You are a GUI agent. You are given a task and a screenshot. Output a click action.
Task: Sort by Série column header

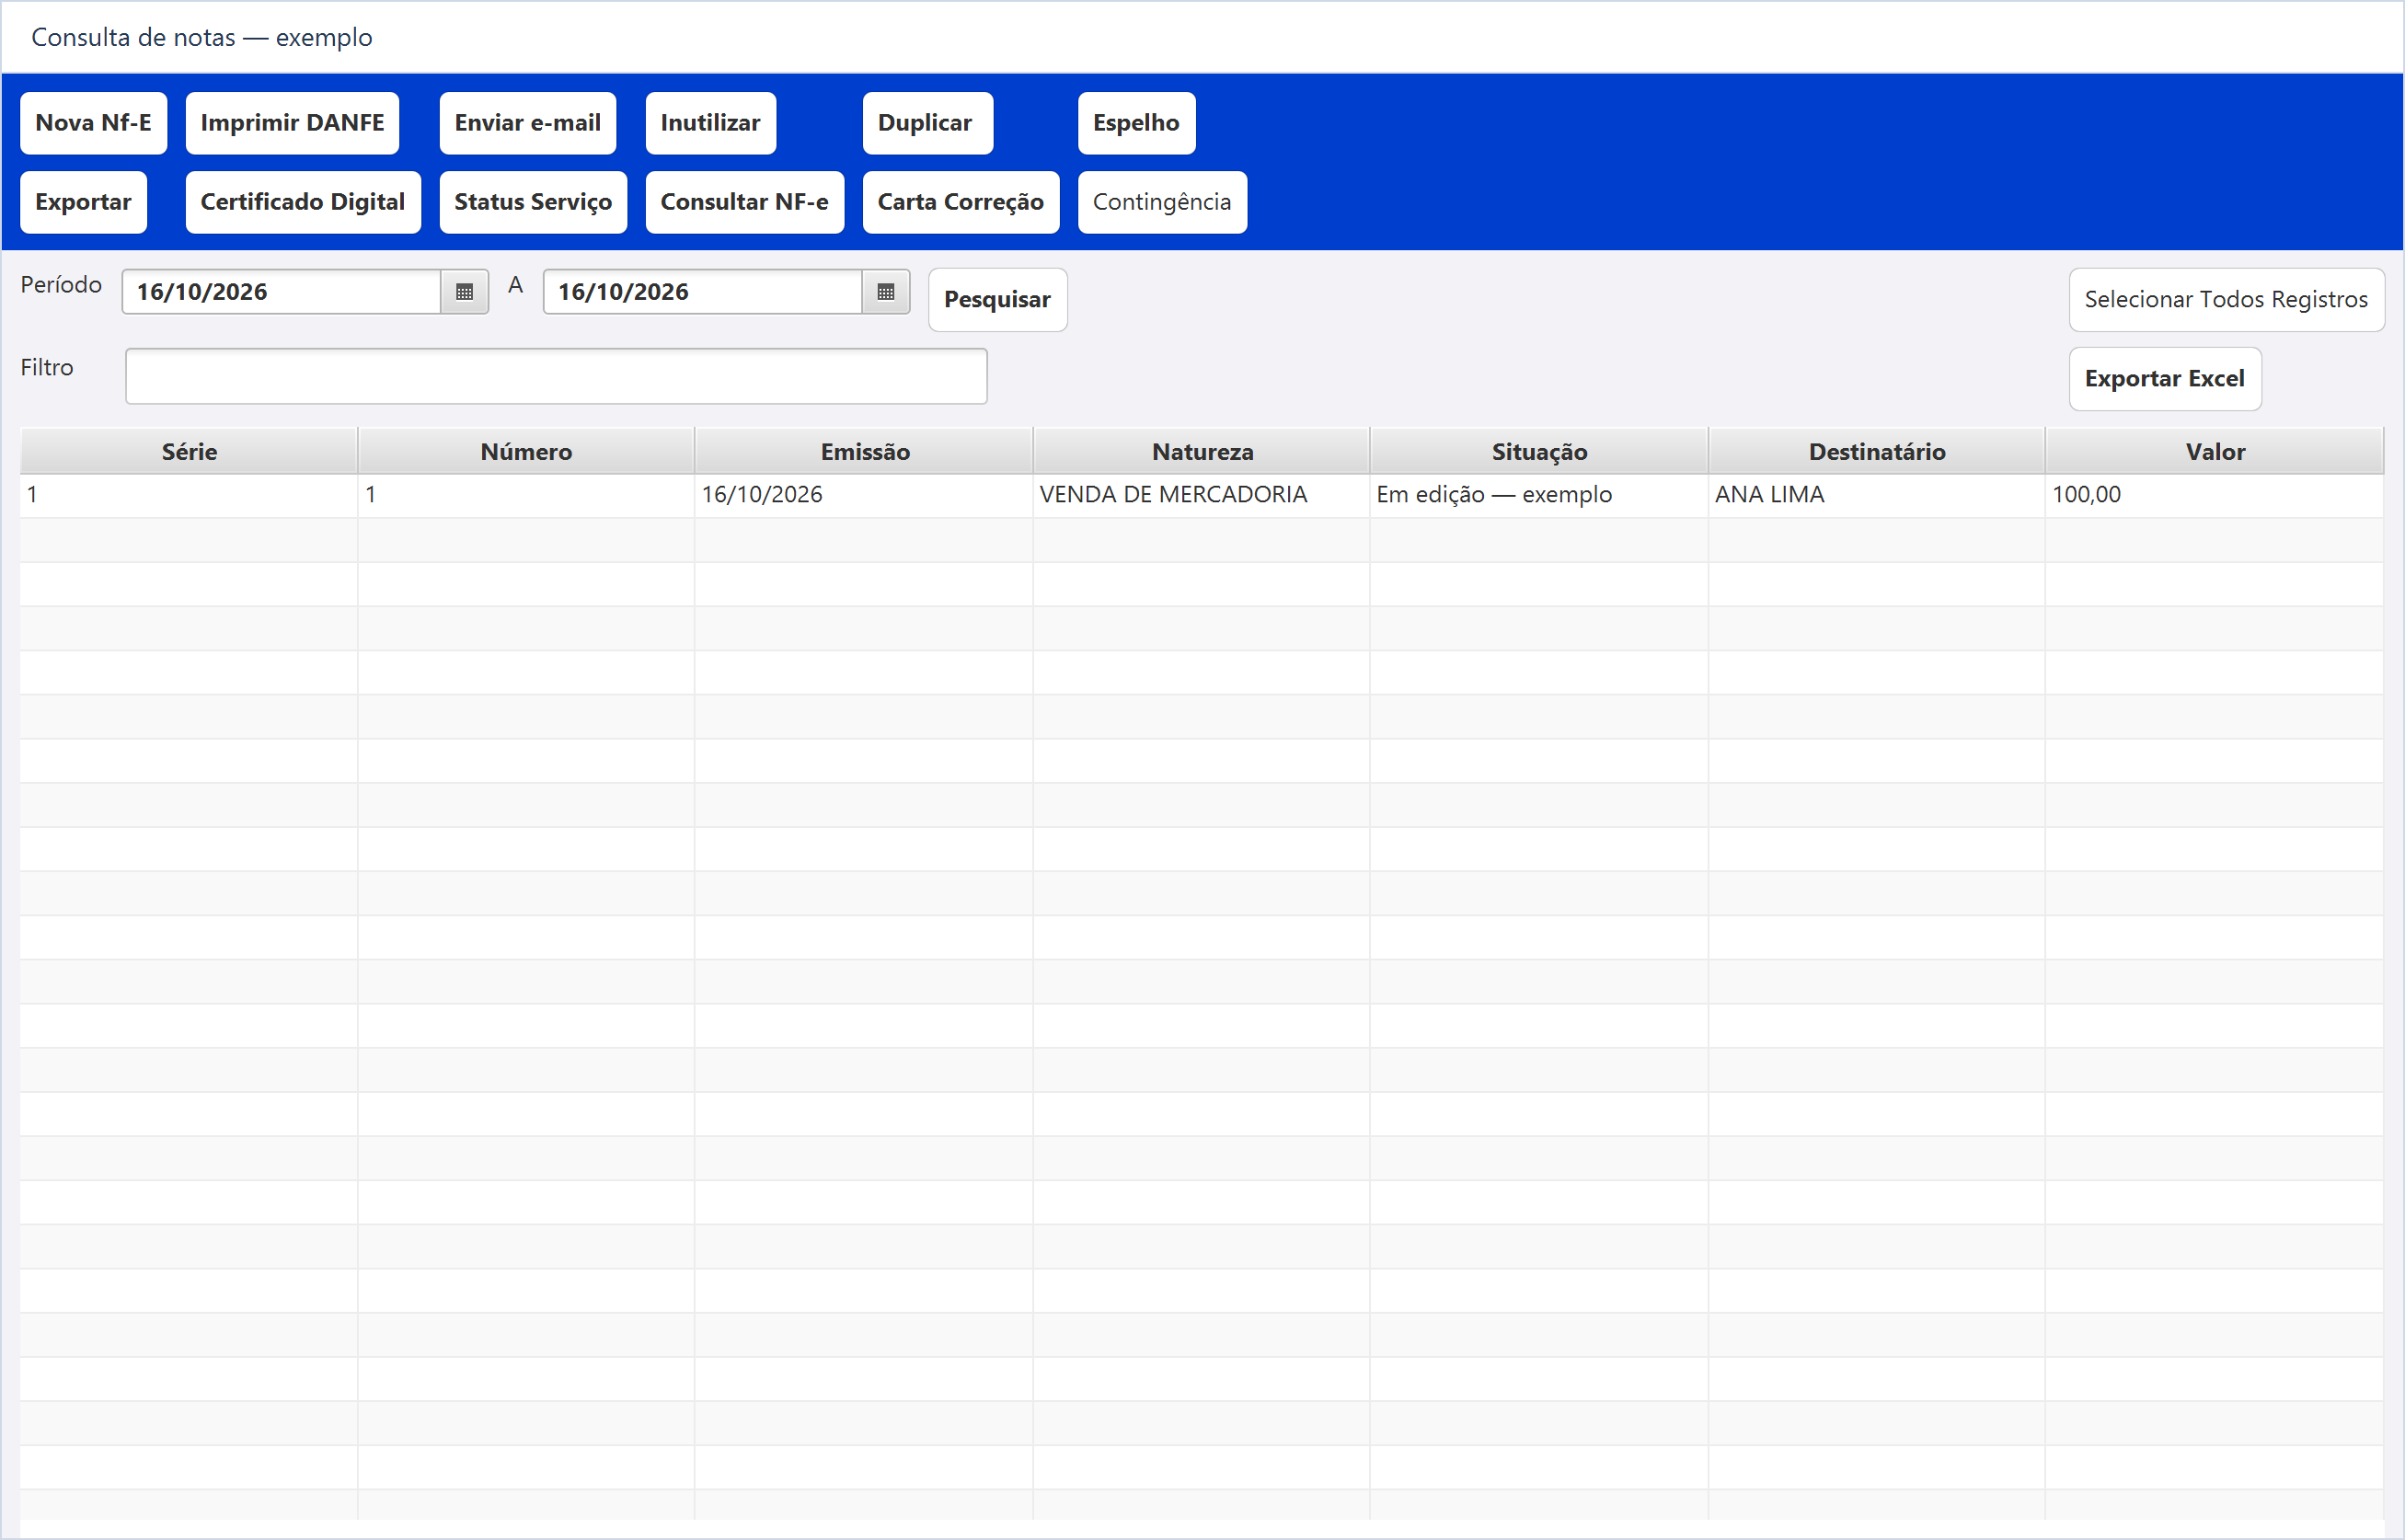[x=189, y=451]
